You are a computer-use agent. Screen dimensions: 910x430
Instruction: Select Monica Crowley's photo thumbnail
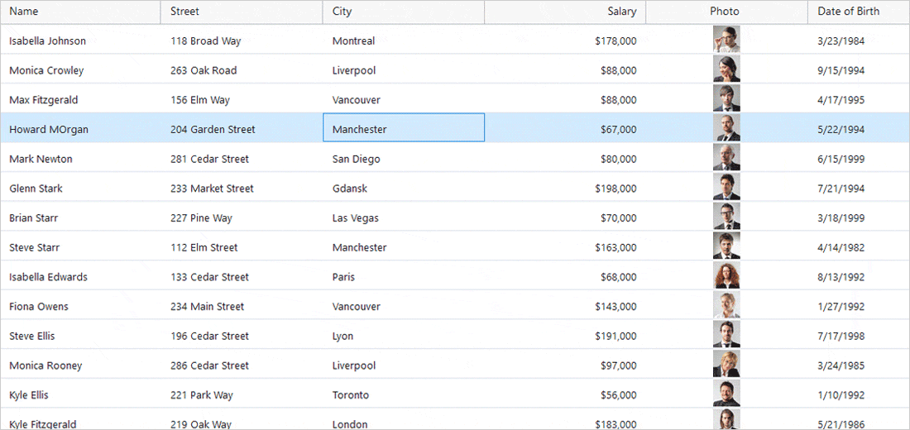point(726,69)
